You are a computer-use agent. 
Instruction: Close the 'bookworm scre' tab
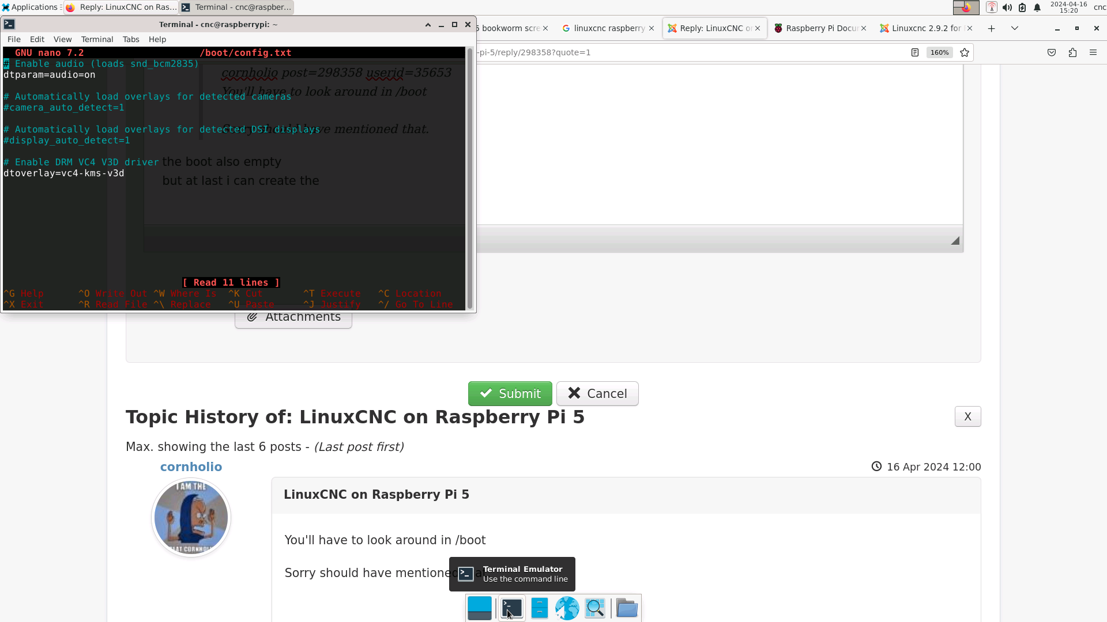545,28
